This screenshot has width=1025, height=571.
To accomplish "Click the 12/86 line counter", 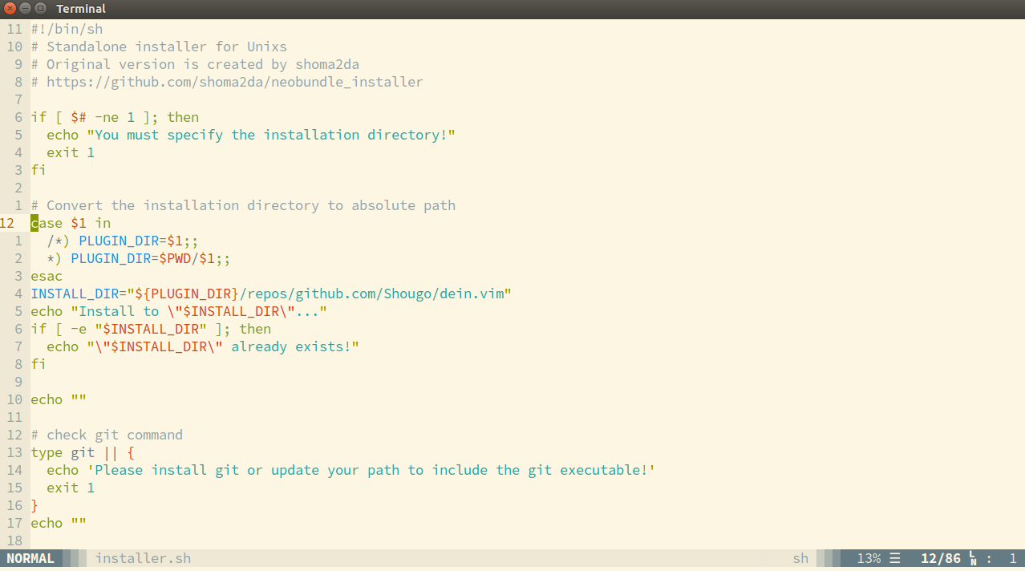I will click(x=940, y=558).
